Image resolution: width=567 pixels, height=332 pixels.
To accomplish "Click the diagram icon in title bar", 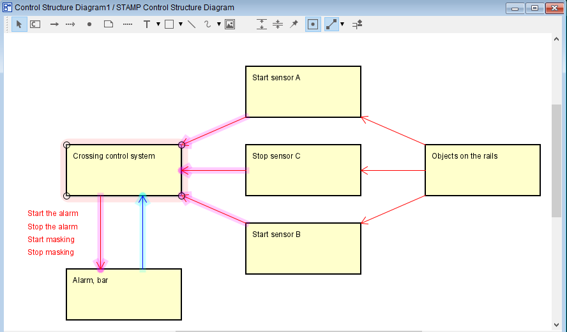I will pyautogui.click(x=7, y=7).
